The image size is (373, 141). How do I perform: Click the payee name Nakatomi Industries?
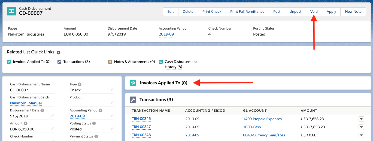pyautogui.click(x=26, y=34)
